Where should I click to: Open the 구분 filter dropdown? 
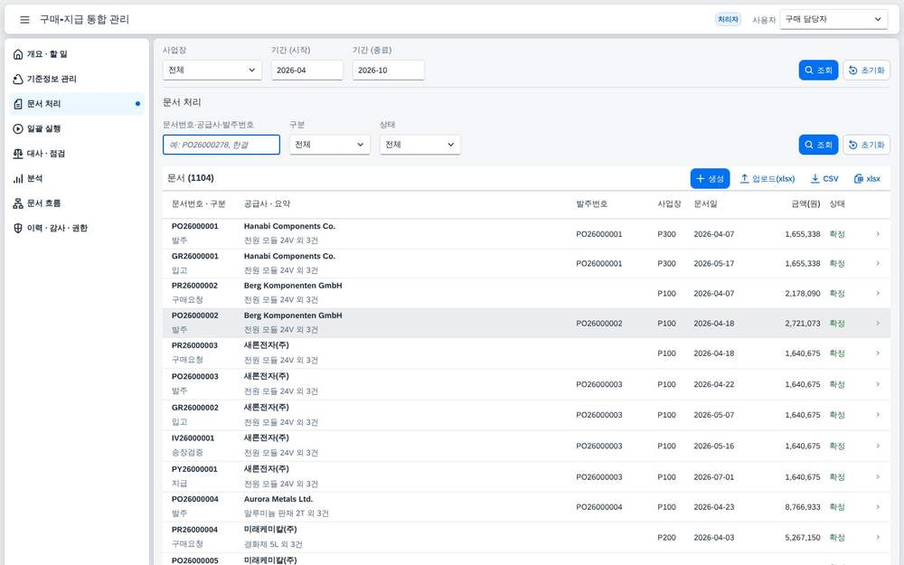click(329, 145)
